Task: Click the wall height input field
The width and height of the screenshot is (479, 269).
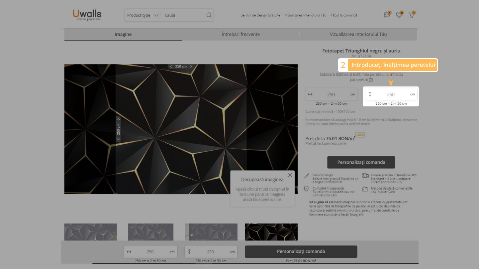Action: [391, 94]
